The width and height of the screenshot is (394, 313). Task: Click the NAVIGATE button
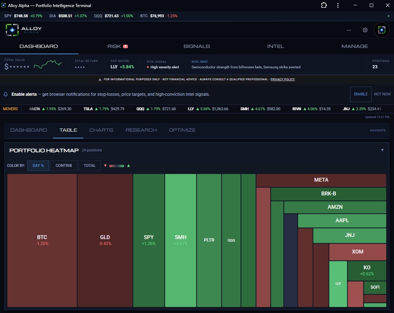(378, 130)
